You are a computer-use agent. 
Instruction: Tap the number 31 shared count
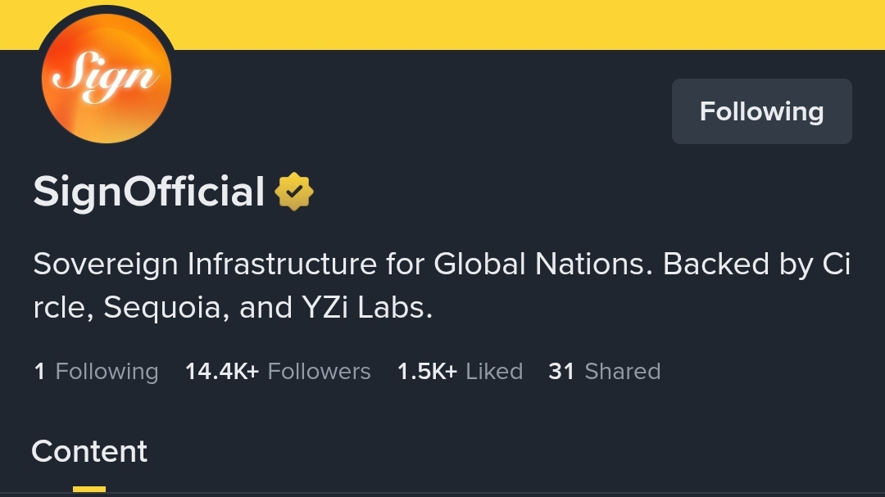pos(561,372)
